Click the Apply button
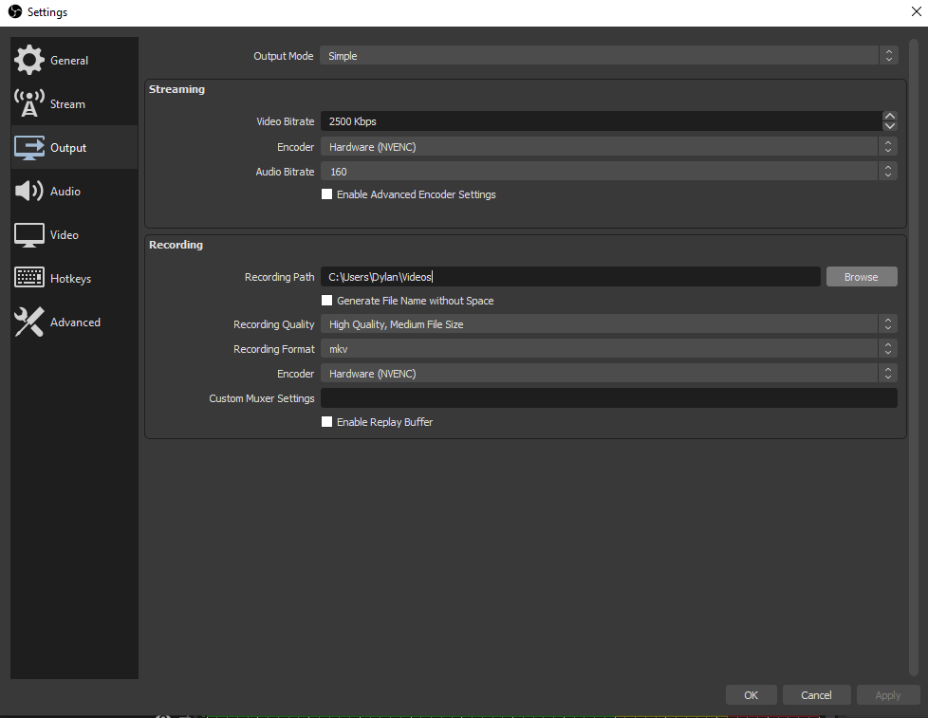The image size is (928, 718). pos(888,695)
